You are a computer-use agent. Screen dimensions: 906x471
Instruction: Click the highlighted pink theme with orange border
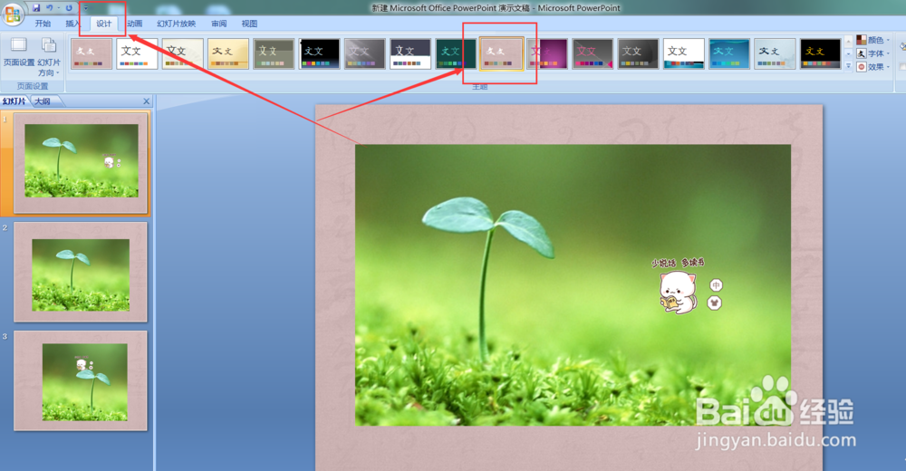click(x=502, y=53)
